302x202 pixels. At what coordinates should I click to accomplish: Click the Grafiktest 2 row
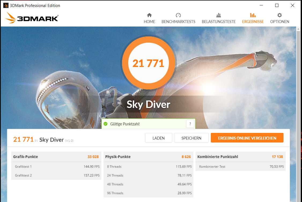coord(56,175)
